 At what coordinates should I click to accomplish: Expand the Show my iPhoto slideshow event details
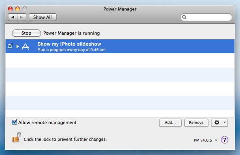[x=17, y=46]
